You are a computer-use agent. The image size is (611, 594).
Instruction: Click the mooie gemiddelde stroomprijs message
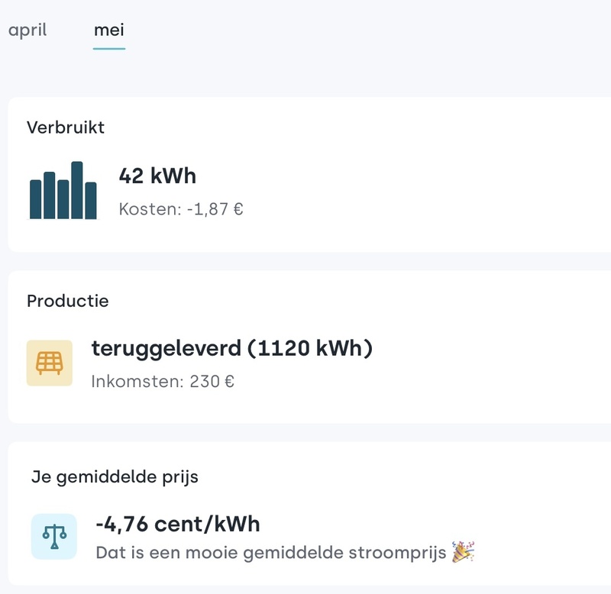(271, 552)
